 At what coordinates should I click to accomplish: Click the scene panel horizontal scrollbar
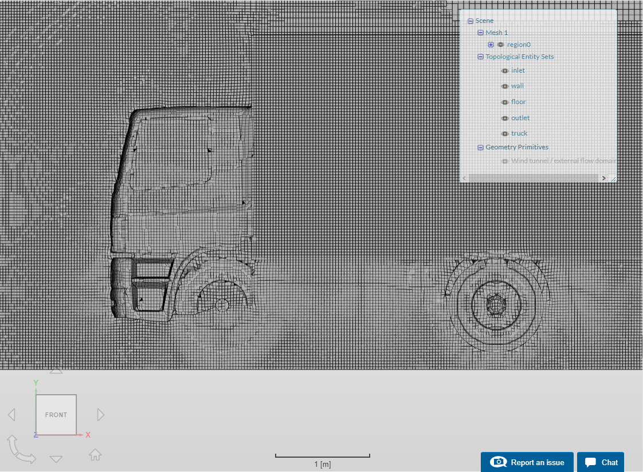(534, 178)
